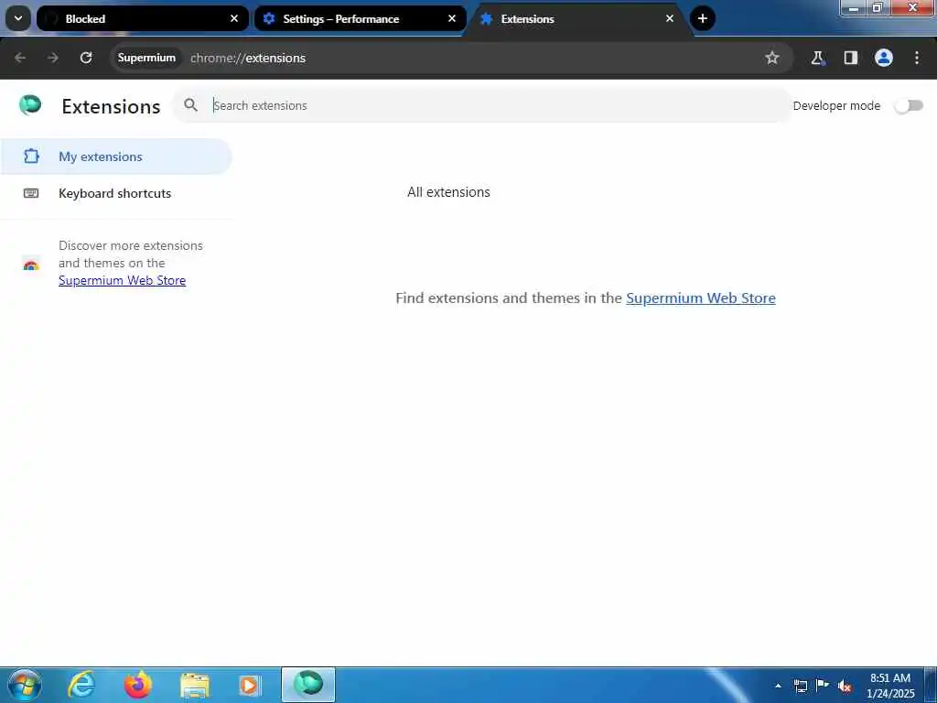Bookmark this page with star icon
Image resolution: width=937 pixels, height=703 pixels.
[x=772, y=58]
